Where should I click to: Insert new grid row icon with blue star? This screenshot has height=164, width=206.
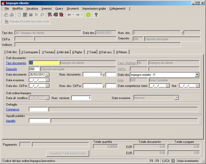pyautogui.click(x=50, y=15)
